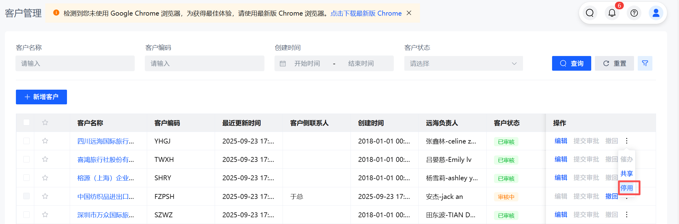Click the blue filter funnel icon
The height and width of the screenshot is (224, 679).
click(x=645, y=63)
